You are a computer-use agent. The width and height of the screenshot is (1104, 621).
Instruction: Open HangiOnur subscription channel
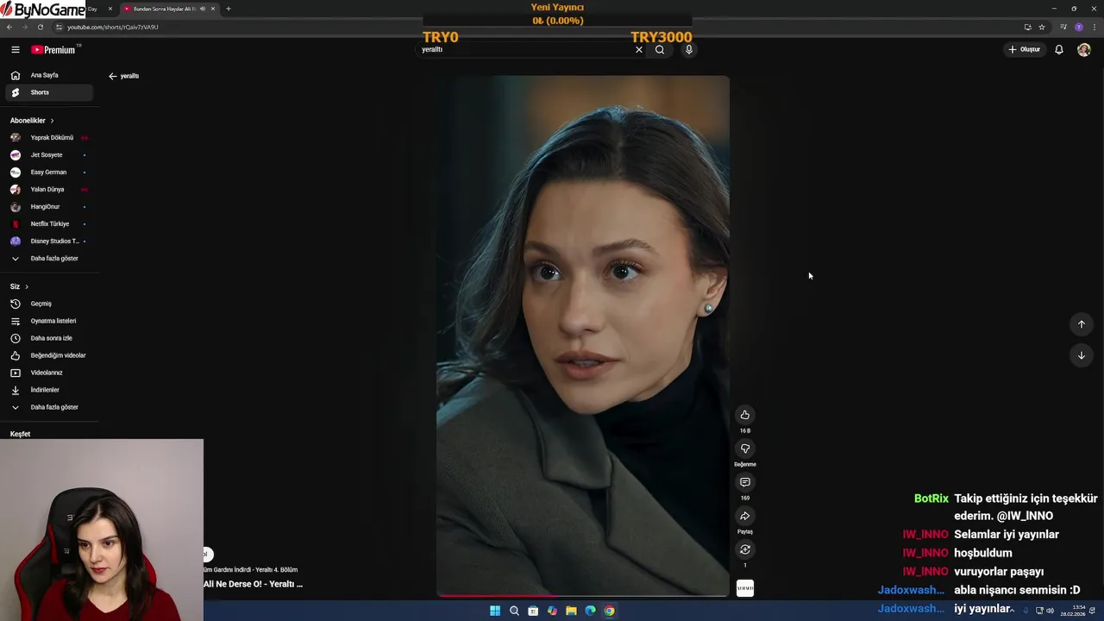click(49, 206)
